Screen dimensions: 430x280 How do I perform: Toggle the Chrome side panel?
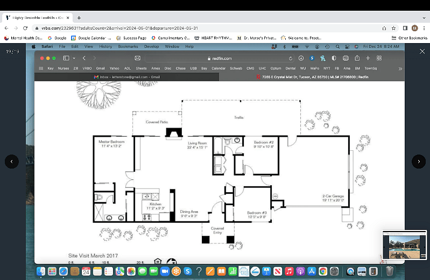point(405,28)
